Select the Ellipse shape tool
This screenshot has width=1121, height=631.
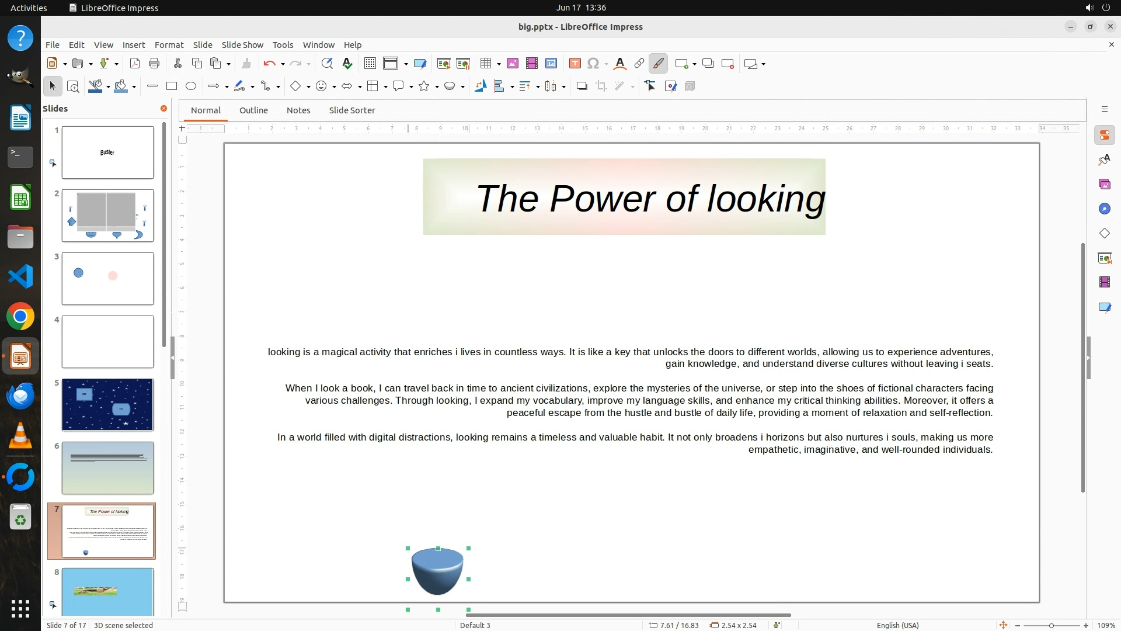[191, 86]
